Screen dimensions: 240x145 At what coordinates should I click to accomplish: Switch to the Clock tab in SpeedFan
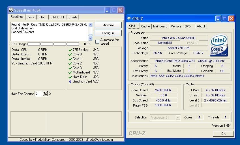click(x=31, y=17)
